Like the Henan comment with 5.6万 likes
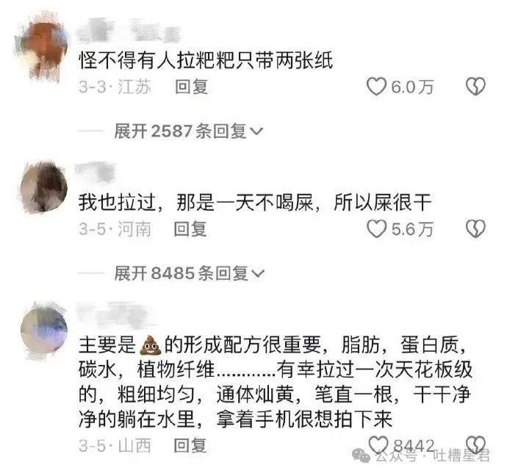The width and height of the screenshot is (507, 476). coord(376,229)
